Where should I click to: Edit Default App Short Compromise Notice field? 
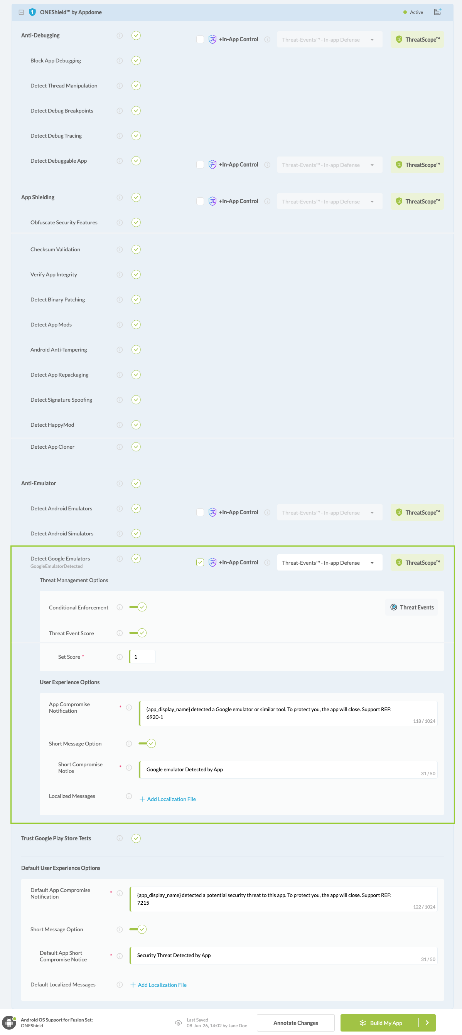click(x=283, y=956)
